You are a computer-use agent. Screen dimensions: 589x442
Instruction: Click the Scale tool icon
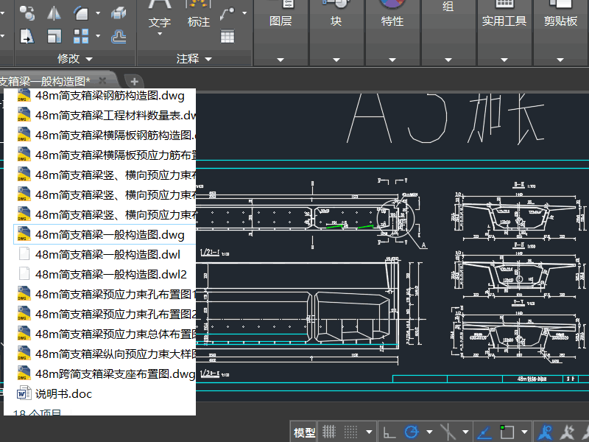click(x=54, y=36)
